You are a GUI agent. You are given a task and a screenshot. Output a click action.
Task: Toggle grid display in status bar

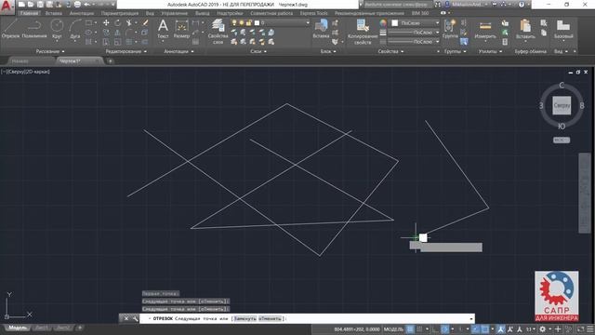(x=410, y=328)
